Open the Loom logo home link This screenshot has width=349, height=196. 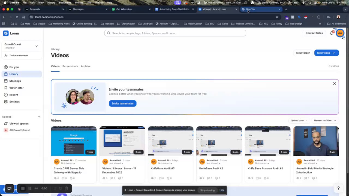point(11,33)
